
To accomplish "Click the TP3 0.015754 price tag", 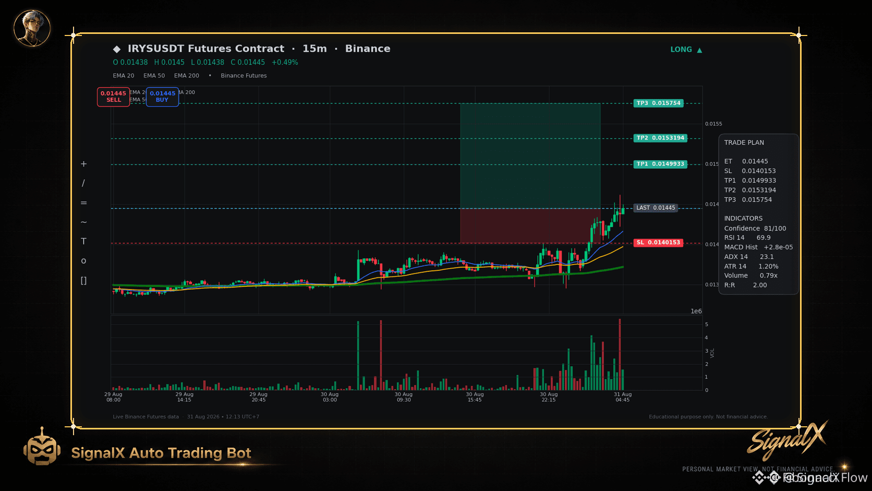I will (x=659, y=103).
